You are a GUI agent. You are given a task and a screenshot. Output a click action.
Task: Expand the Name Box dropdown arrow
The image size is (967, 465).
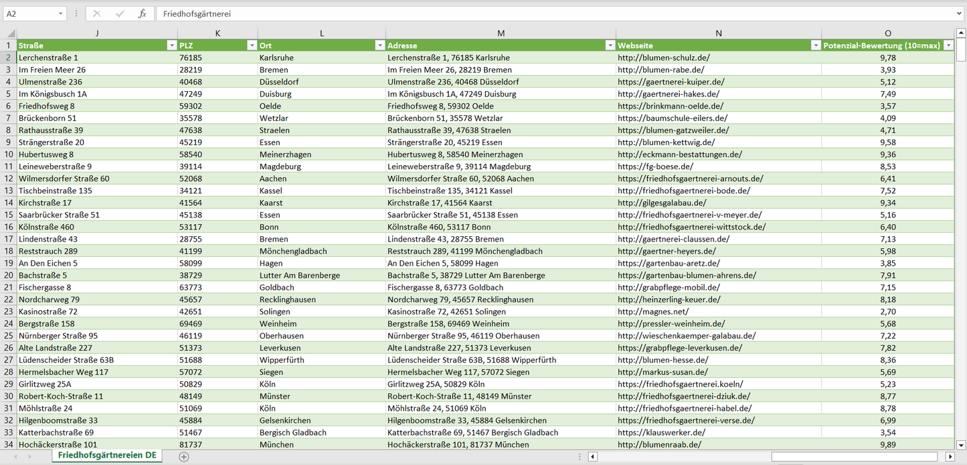coord(61,13)
